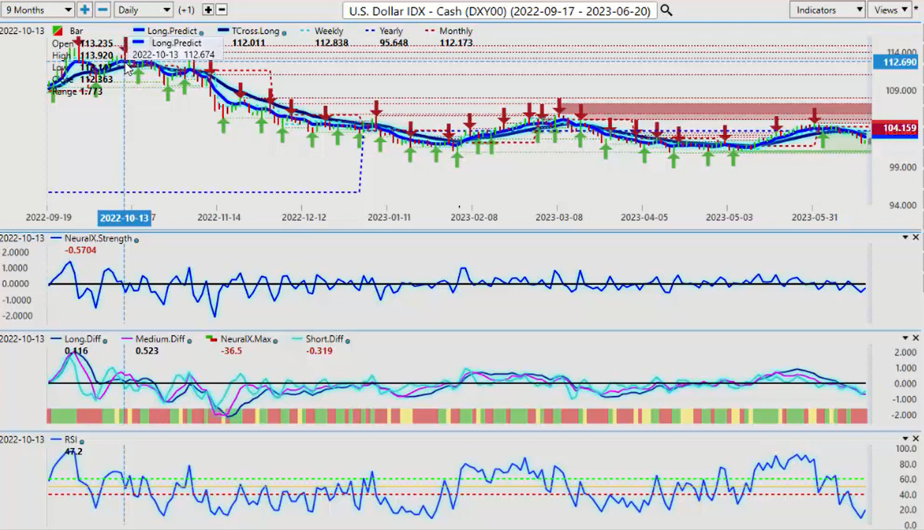Click the -0.5704 NeuralX.Strength value
This screenshot has height=530, width=924.
point(80,250)
